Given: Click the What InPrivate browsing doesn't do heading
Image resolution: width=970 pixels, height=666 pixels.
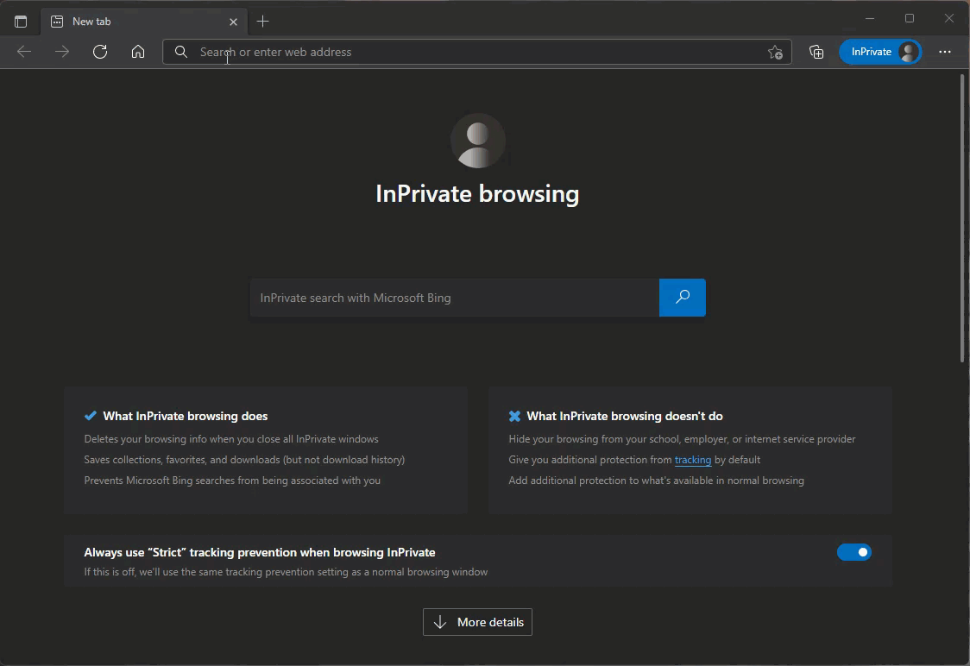Looking at the screenshot, I should click(x=625, y=416).
